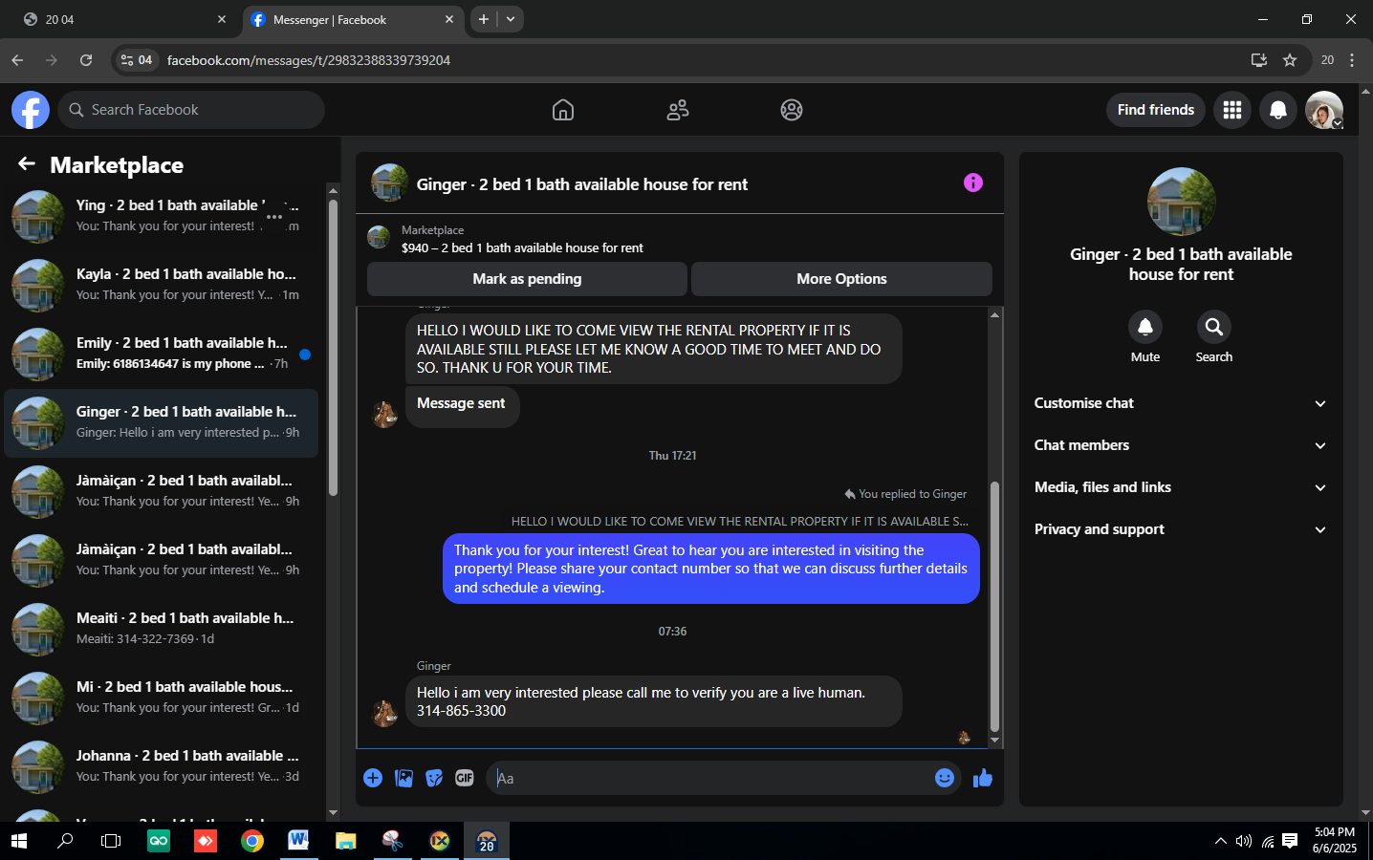Open Google Chrome from the taskbar
1373x860 pixels.
tap(252, 841)
